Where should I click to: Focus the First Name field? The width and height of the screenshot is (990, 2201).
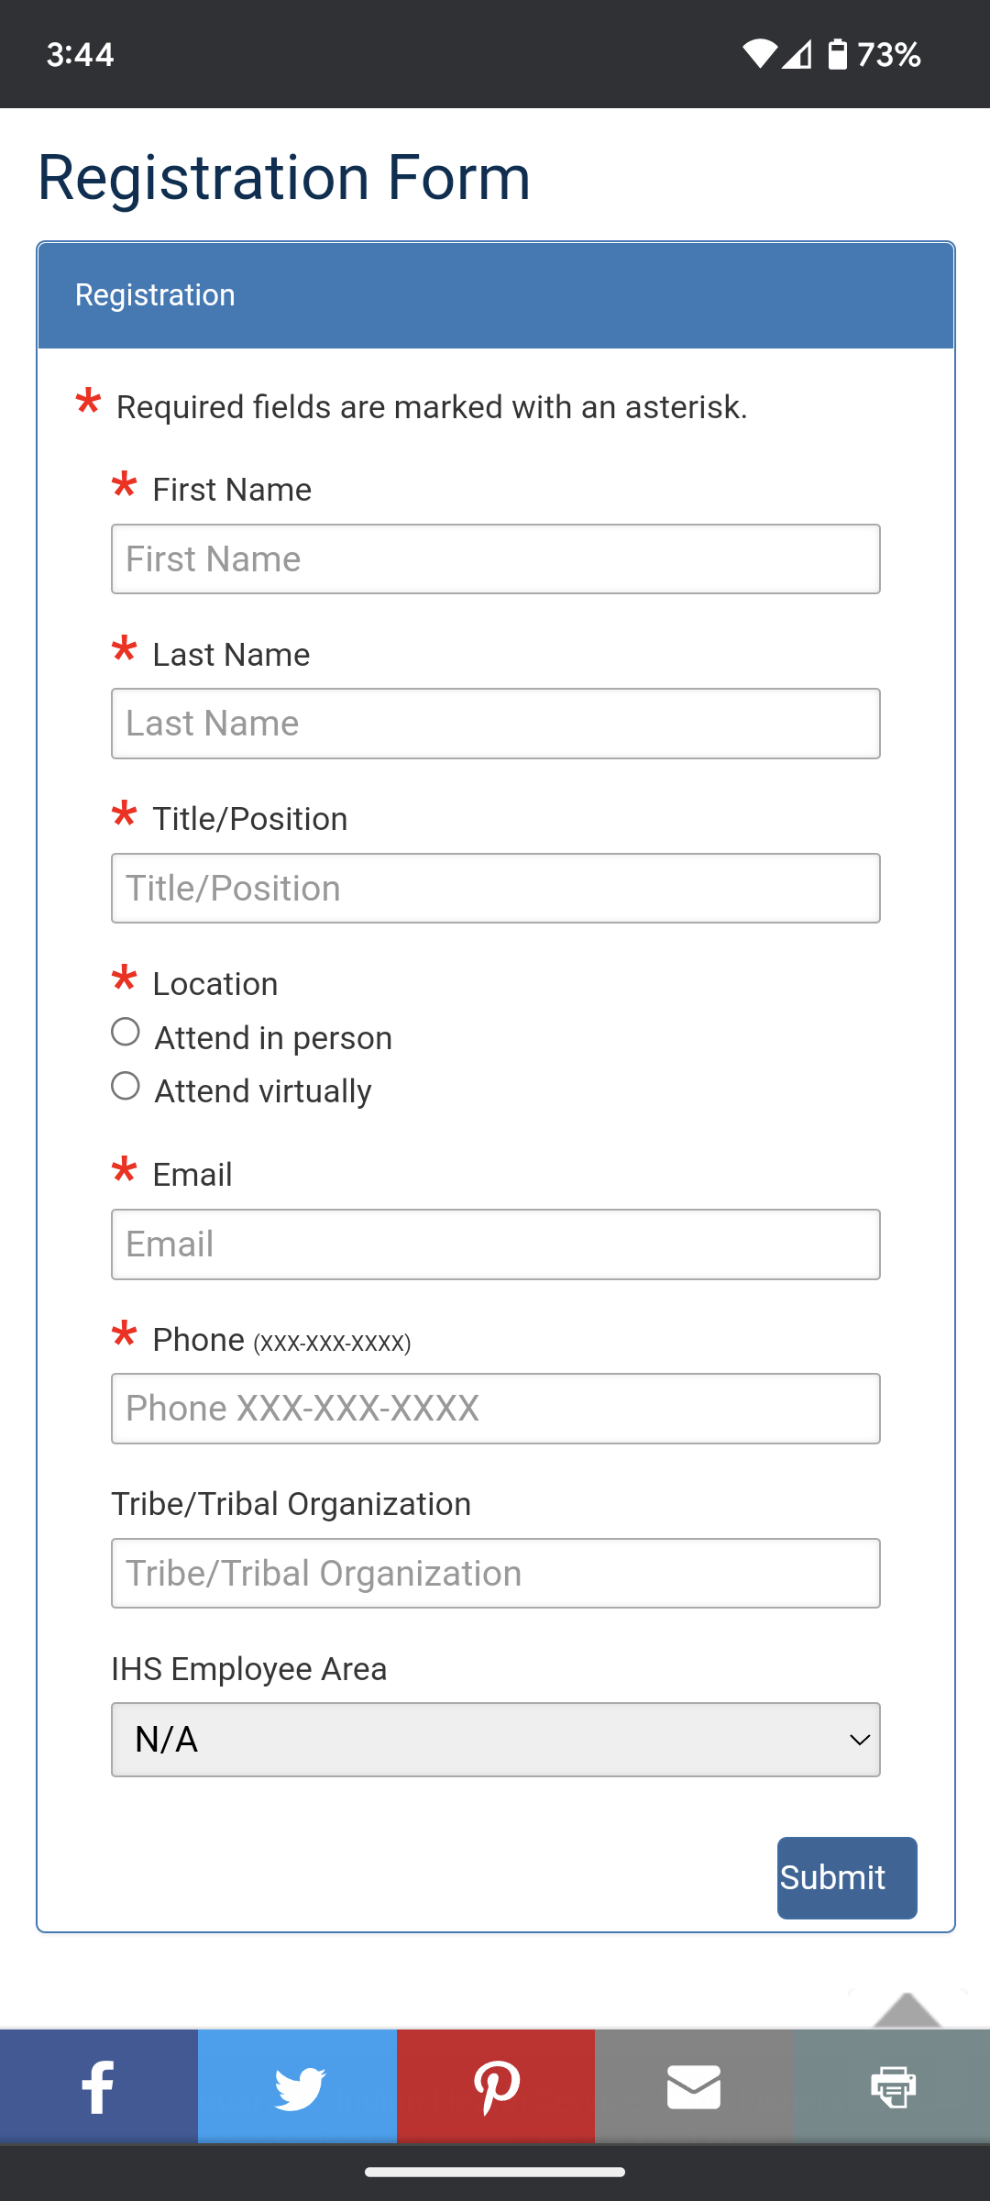[x=496, y=559]
